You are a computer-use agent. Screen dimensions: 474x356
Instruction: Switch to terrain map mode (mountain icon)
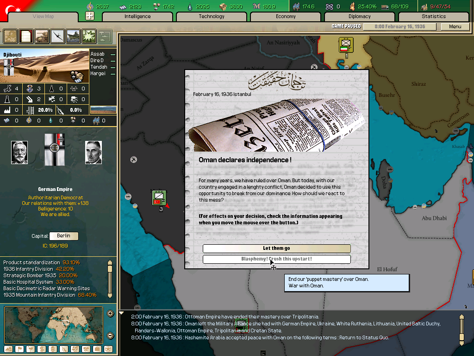click(8, 349)
